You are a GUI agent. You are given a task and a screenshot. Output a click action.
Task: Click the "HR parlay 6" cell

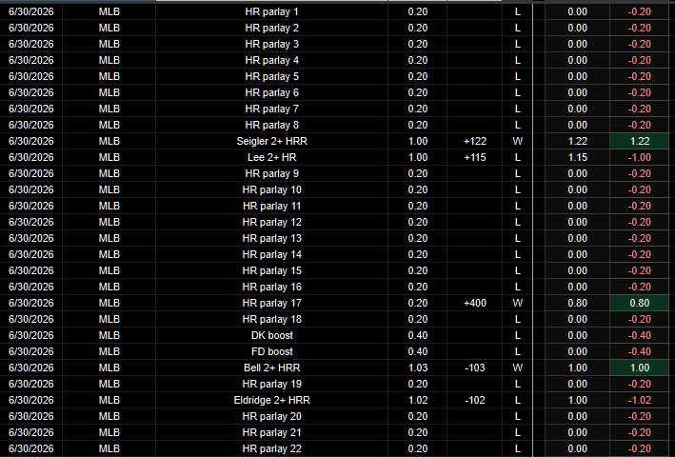point(271,92)
